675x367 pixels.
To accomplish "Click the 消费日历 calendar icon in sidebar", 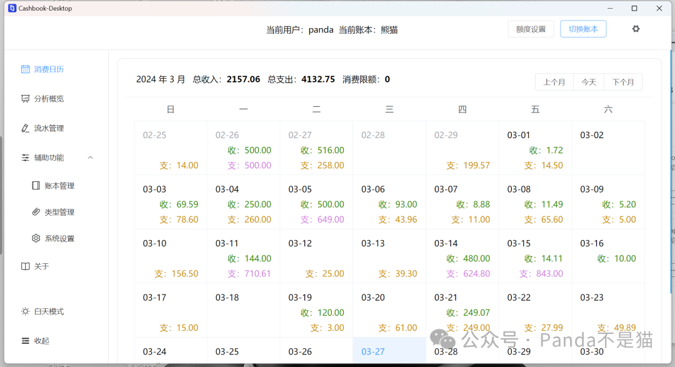I will pyautogui.click(x=26, y=69).
